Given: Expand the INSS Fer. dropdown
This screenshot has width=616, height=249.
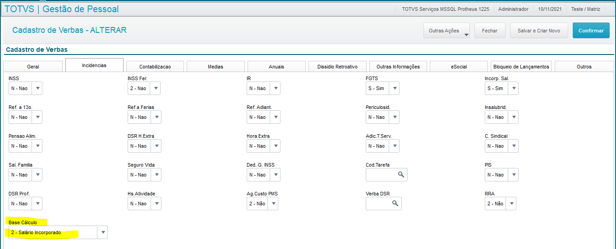Looking at the screenshot, I should pyautogui.click(x=156, y=88).
